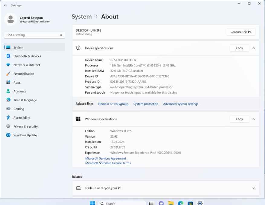
Task: Open Windows Update page
Action: click(25, 135)
